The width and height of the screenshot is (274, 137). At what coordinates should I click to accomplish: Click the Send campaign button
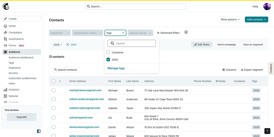tap(227, 45)
